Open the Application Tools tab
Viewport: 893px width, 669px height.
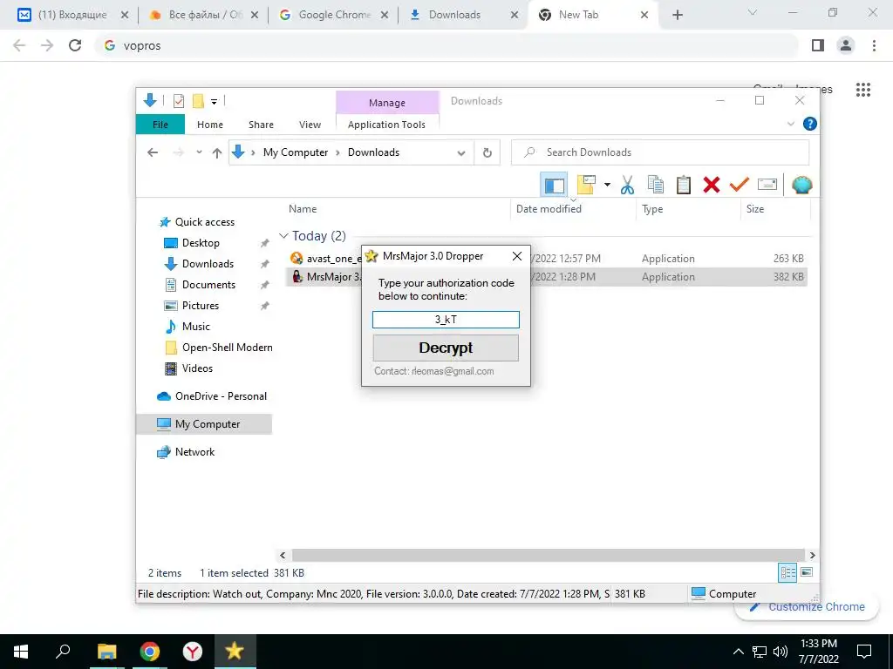click(x=386, y=125)
